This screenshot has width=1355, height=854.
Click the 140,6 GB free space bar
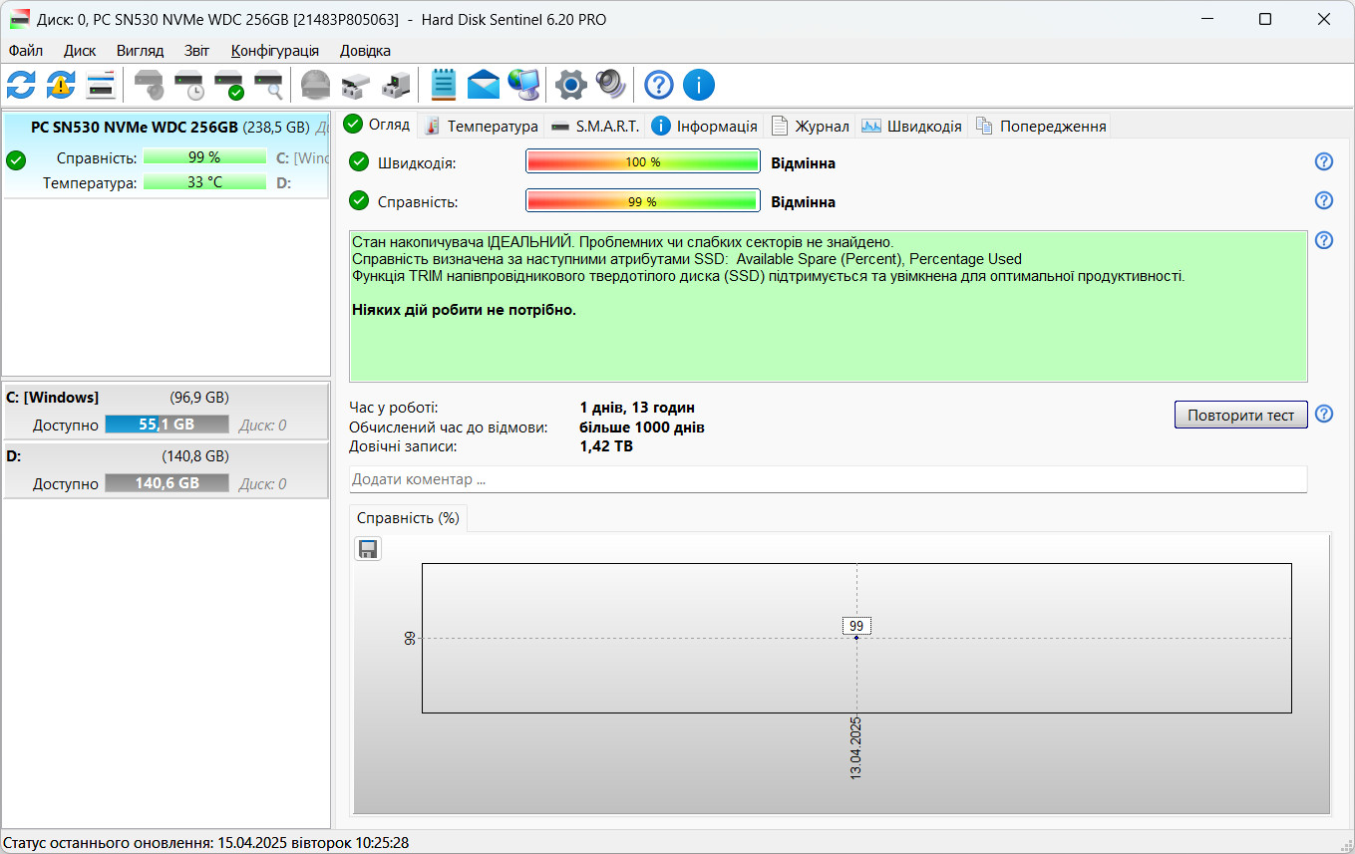tap(167, 483)
